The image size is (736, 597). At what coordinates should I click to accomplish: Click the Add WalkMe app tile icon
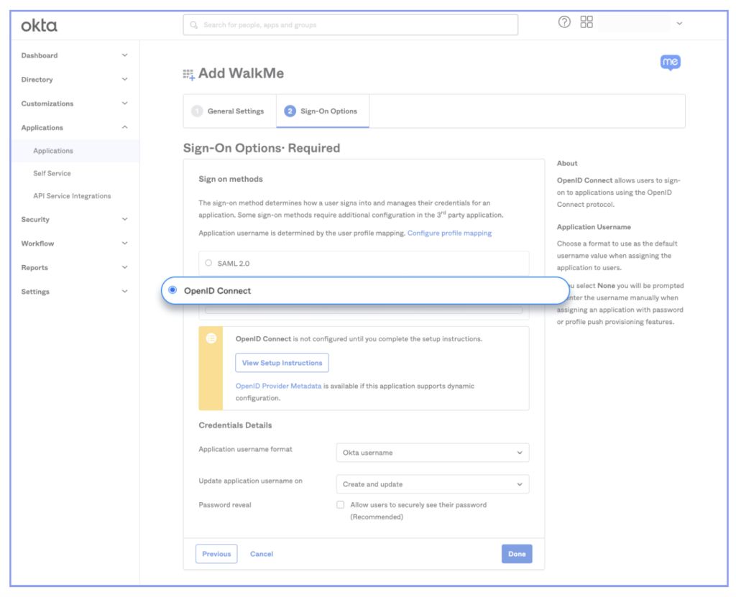pyautogui.click(x=190, y=73)
